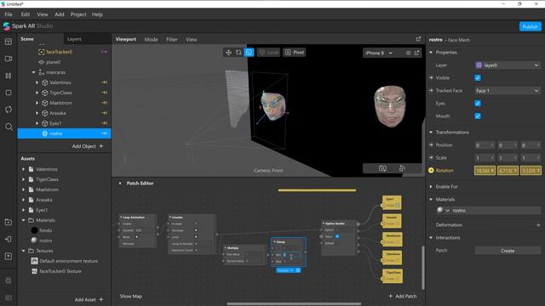
Task: Select plane0 in the scene tree
Action: (53, 62)
